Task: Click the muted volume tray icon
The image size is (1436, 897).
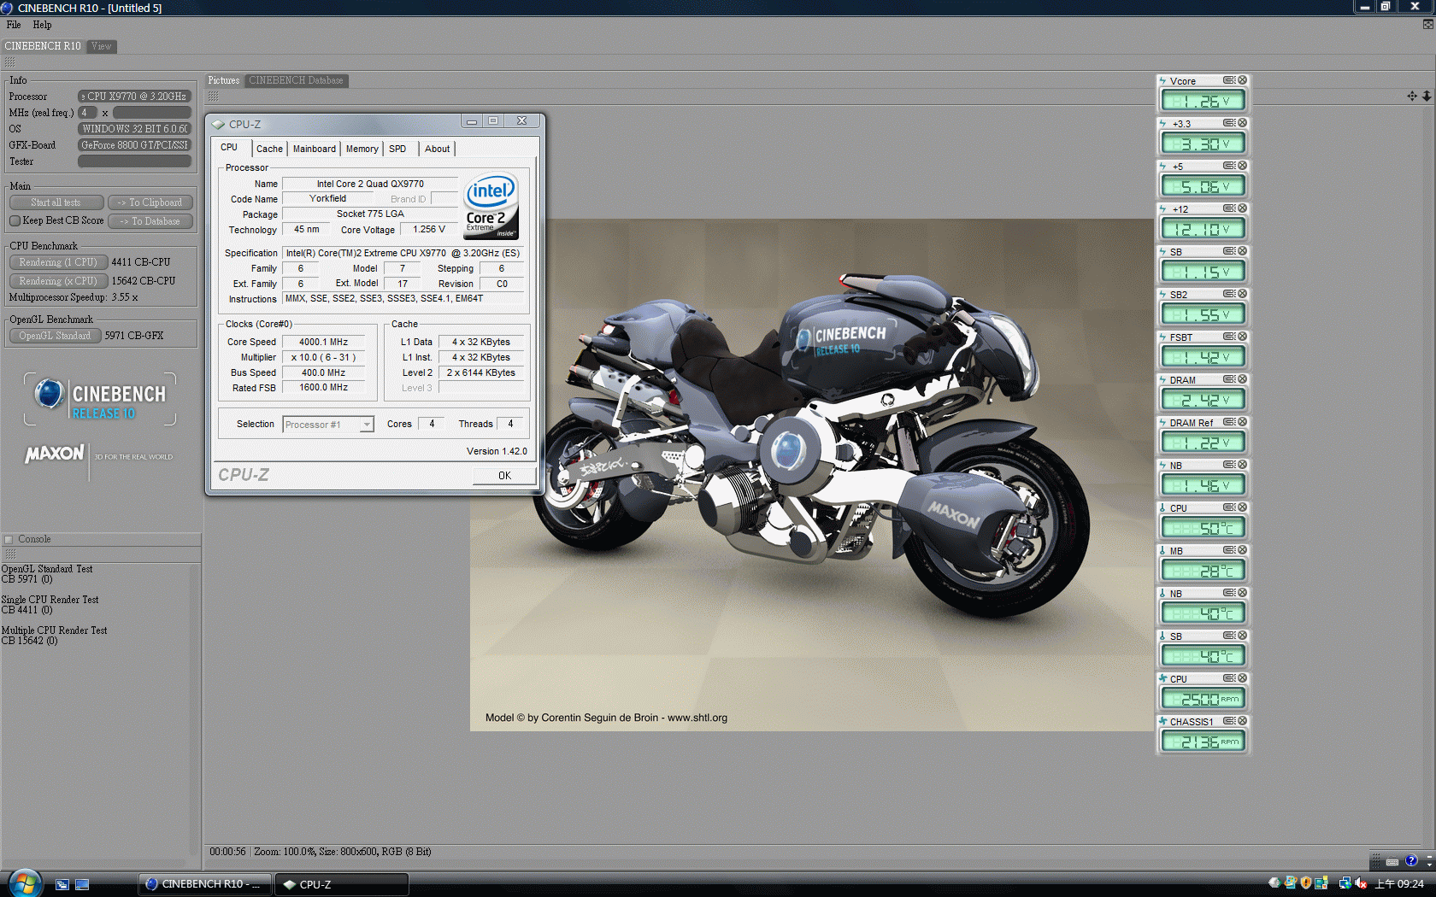Action: [x=1361, y=883]
